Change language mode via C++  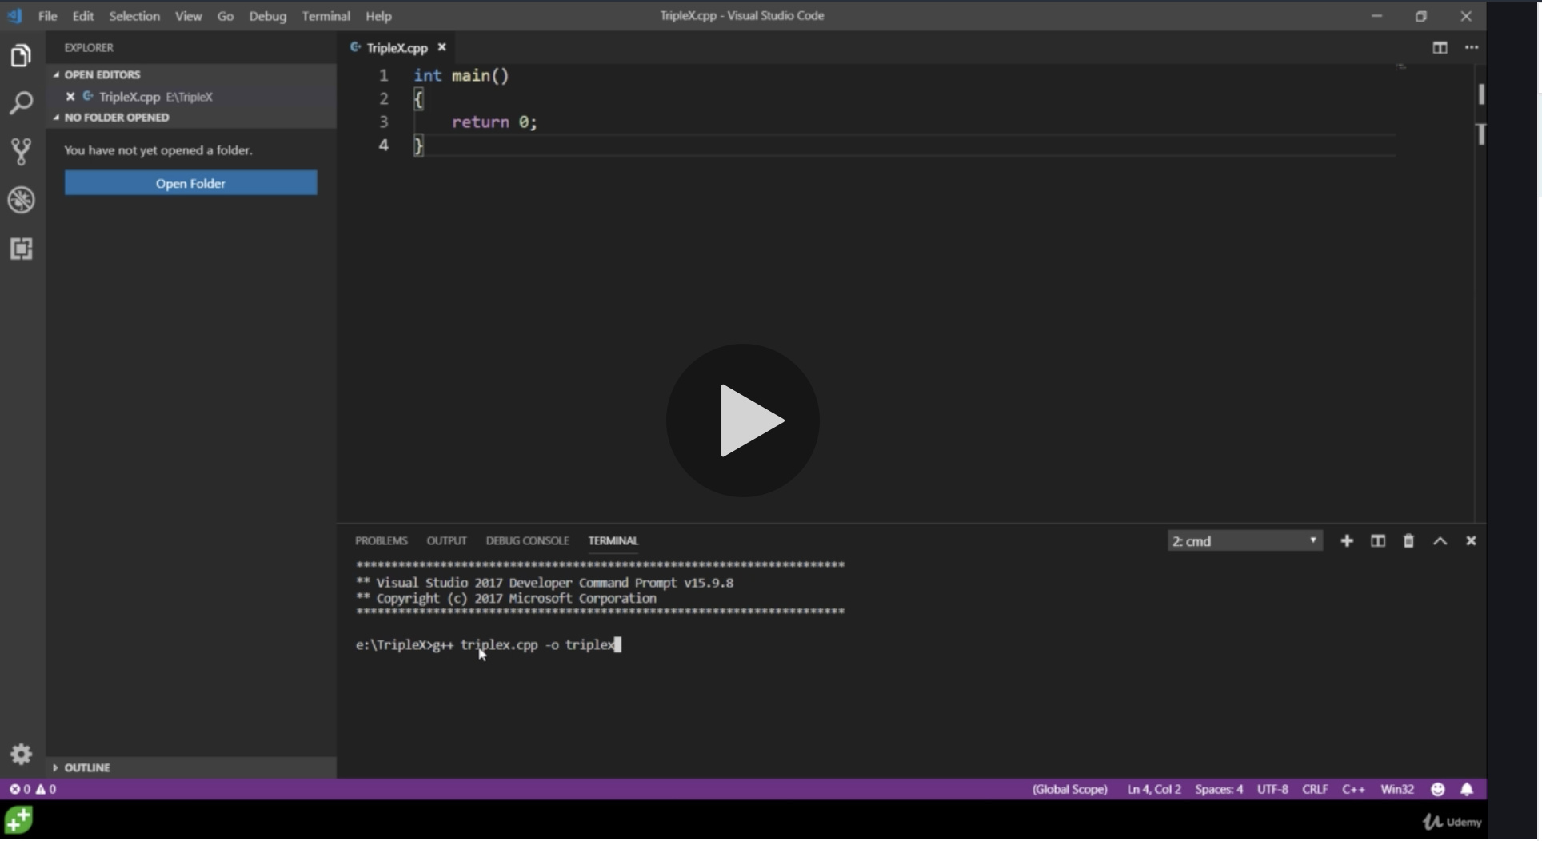pos(1353,790)
